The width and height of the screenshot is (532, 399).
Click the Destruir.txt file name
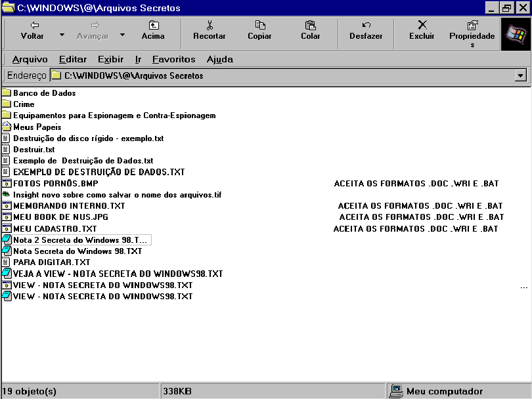pyautogui.click(x=34, y=150)
